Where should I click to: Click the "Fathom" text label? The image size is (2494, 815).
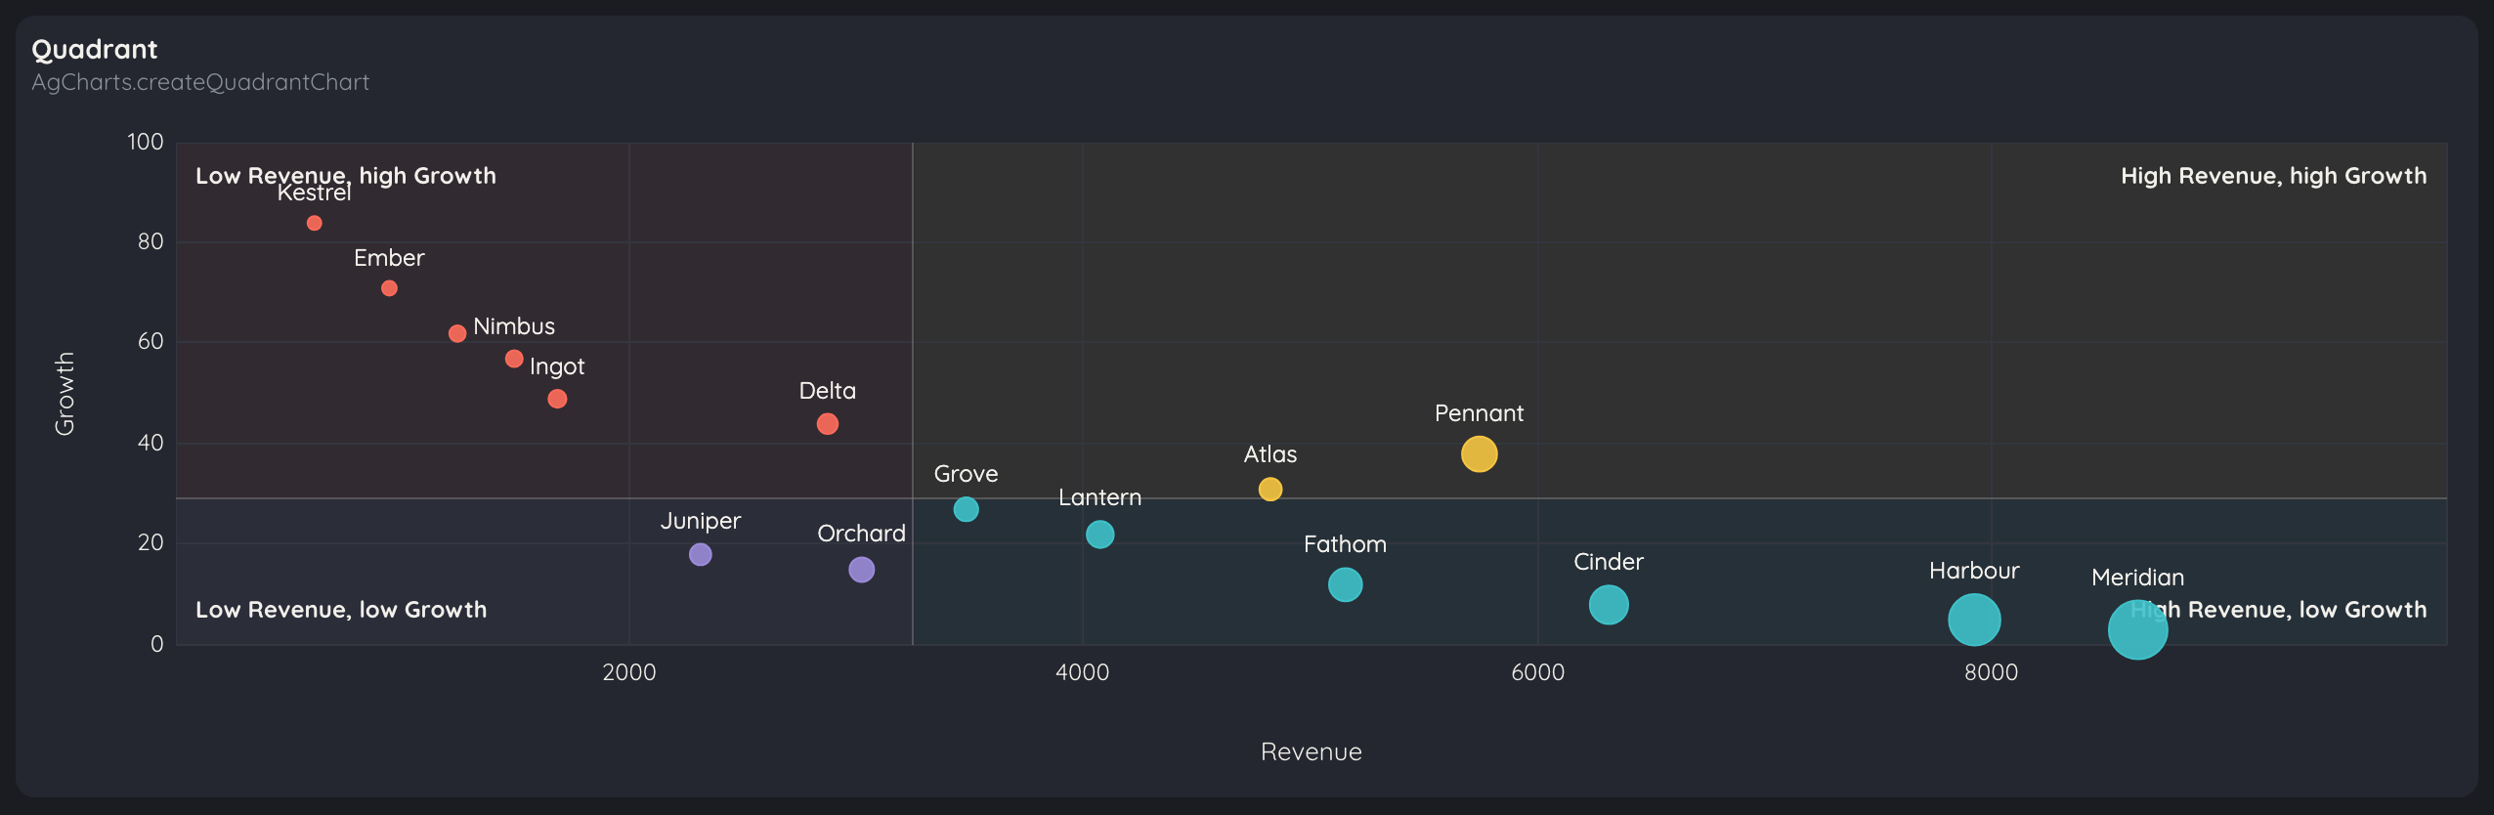click(1346, 544)
